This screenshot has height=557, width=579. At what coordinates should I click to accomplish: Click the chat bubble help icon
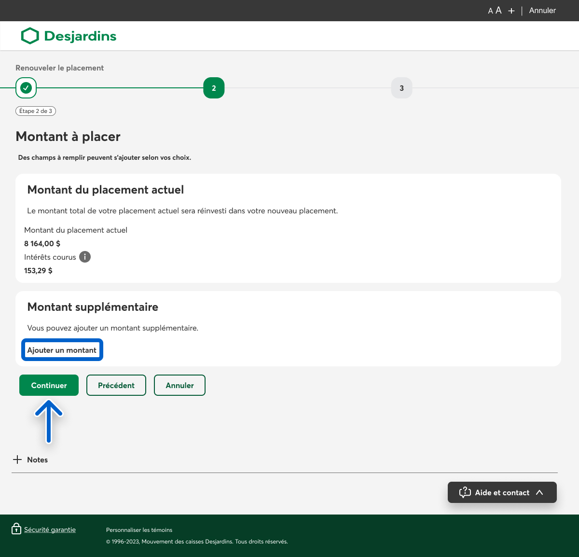click(465, 492)
